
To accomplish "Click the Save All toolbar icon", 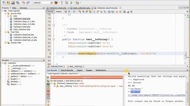I will (18, 3).
